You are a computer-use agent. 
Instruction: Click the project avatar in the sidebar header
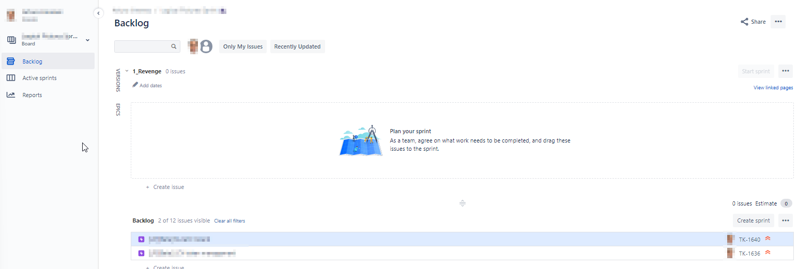[x=11, y=15]
